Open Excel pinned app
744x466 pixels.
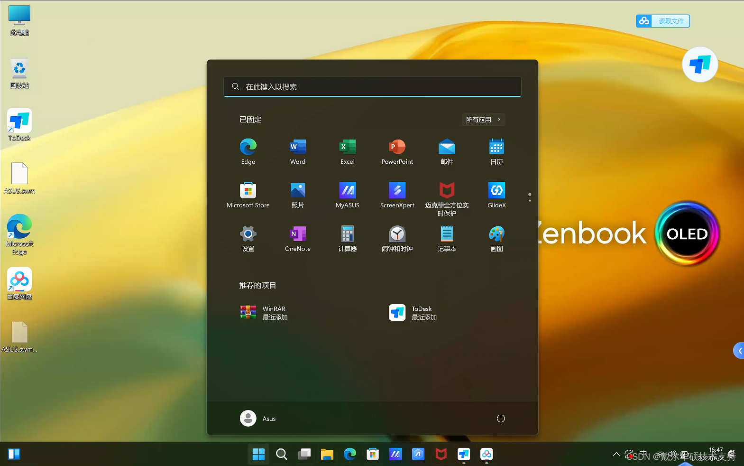tap(348, 152)
